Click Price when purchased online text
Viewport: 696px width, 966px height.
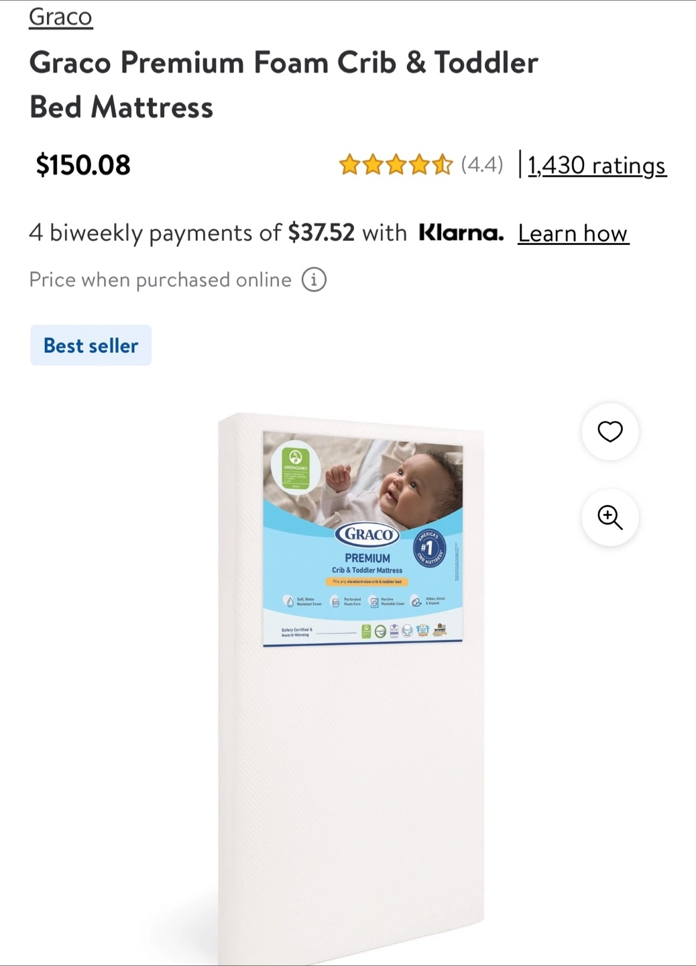(x=160, y=280)
